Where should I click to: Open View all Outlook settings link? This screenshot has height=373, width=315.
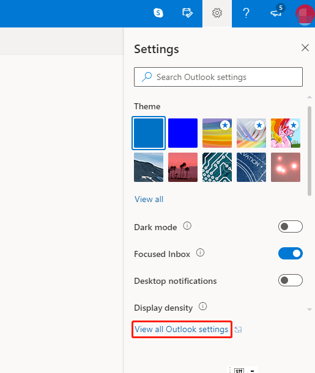[181, 329]
